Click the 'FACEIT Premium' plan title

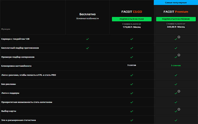[x=176, y=12]
